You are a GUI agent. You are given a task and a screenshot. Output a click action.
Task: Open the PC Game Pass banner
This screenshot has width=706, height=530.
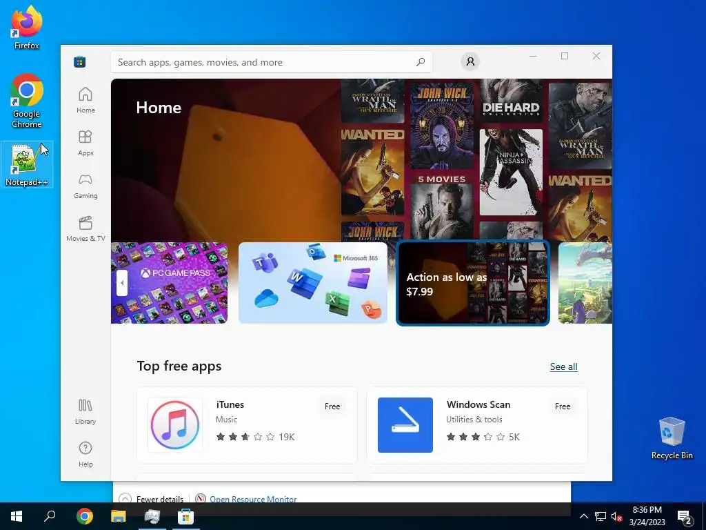click(170, 282)
